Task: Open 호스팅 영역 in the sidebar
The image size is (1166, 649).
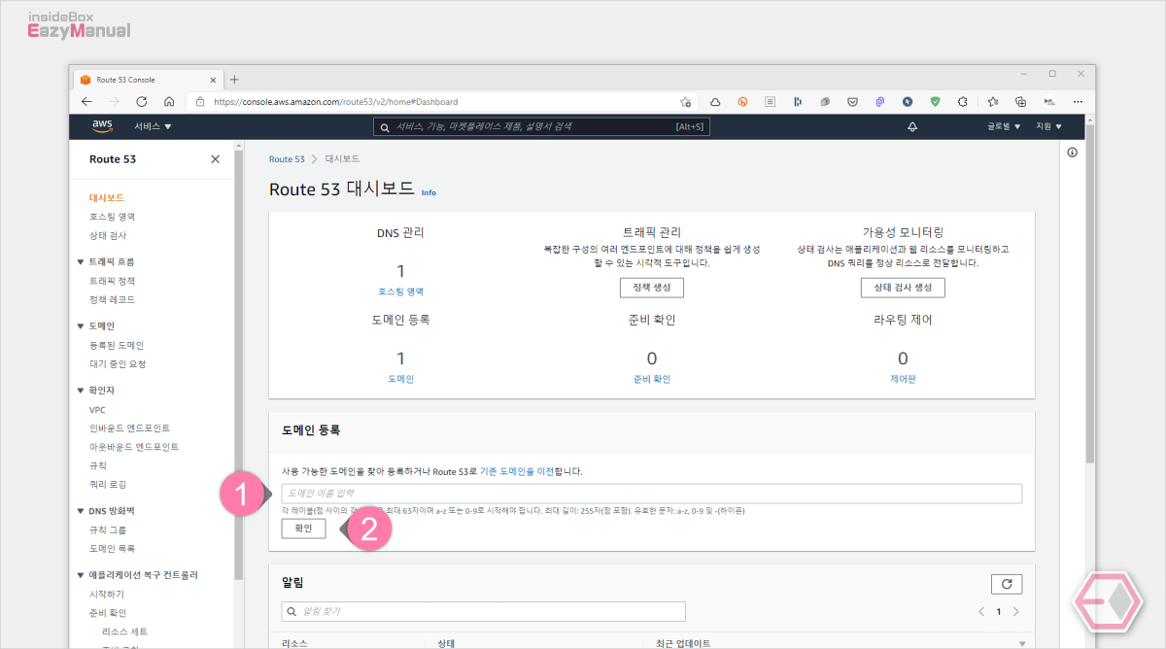Action: pyautogui.click(x=112, y=217)
